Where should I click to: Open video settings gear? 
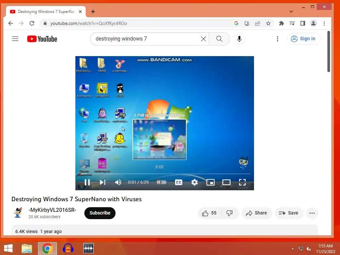coord(195,182)
